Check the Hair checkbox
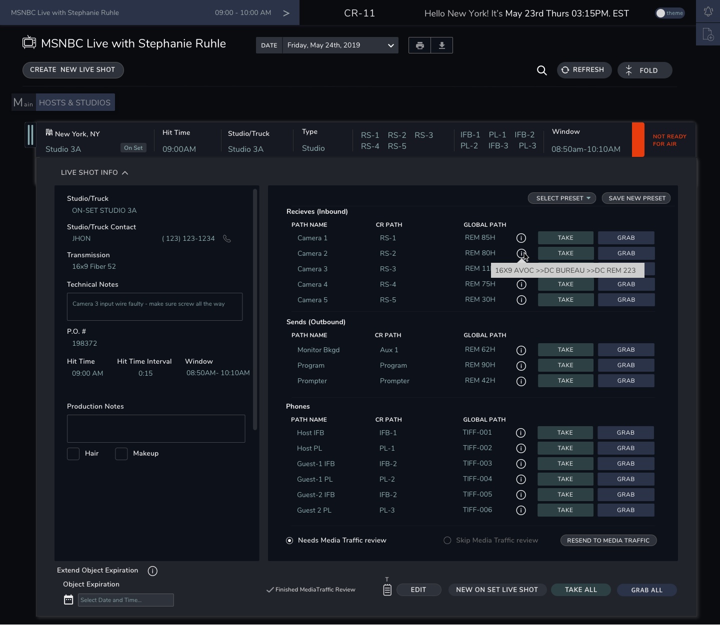 point(73,454)
